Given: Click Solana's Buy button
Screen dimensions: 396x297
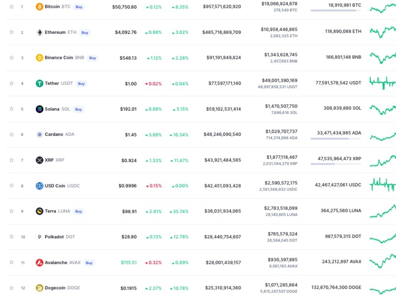Looking at the screenshot, I should point(79,109).
